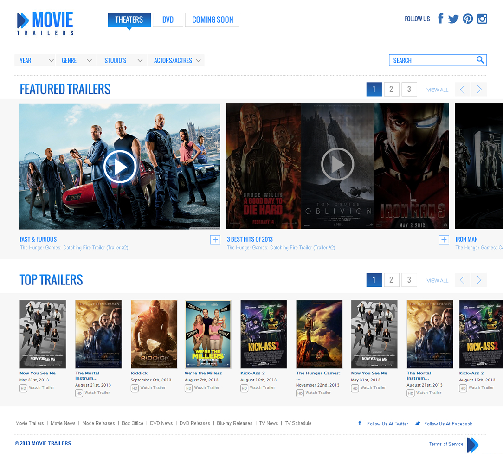Click HD icon under We're the Millers

coord(188,388)
